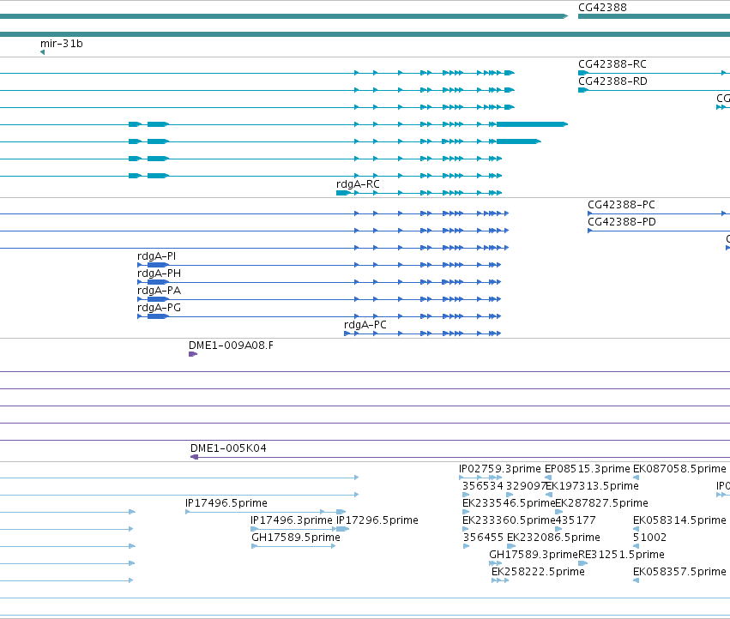Click the rdgA-RC transcript label
The height and width of the screenshot is (619, 730).
click(358, 183)
